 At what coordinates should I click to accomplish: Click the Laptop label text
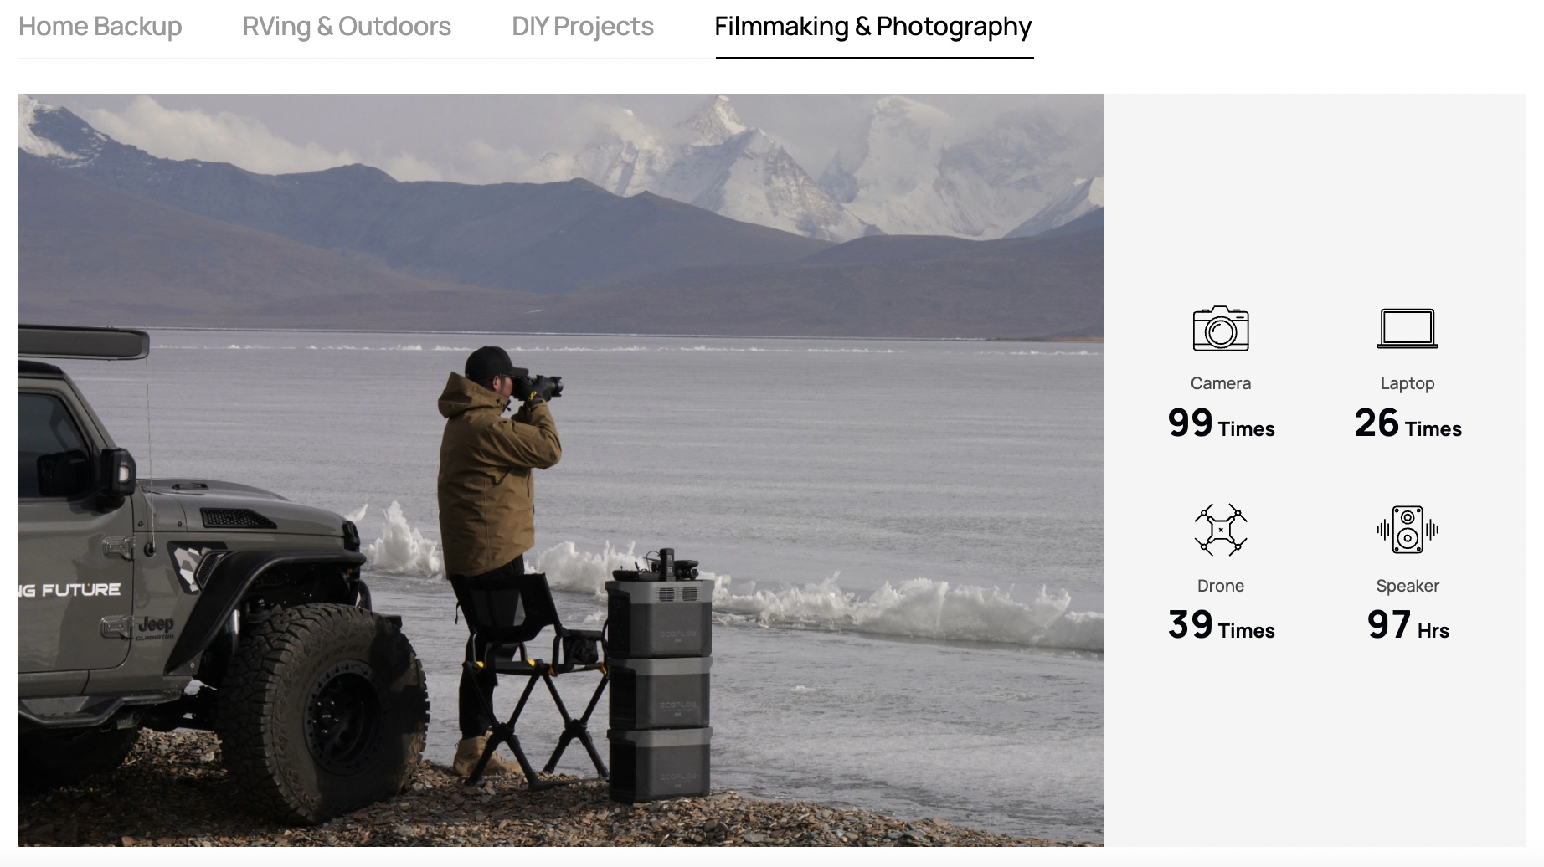(x=1408, y=383)
